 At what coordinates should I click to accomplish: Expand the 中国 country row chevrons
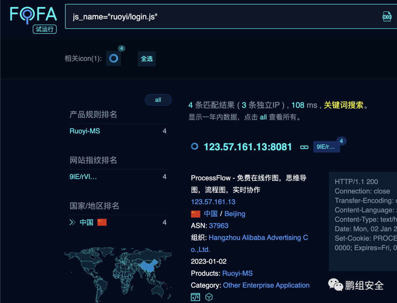72,222
